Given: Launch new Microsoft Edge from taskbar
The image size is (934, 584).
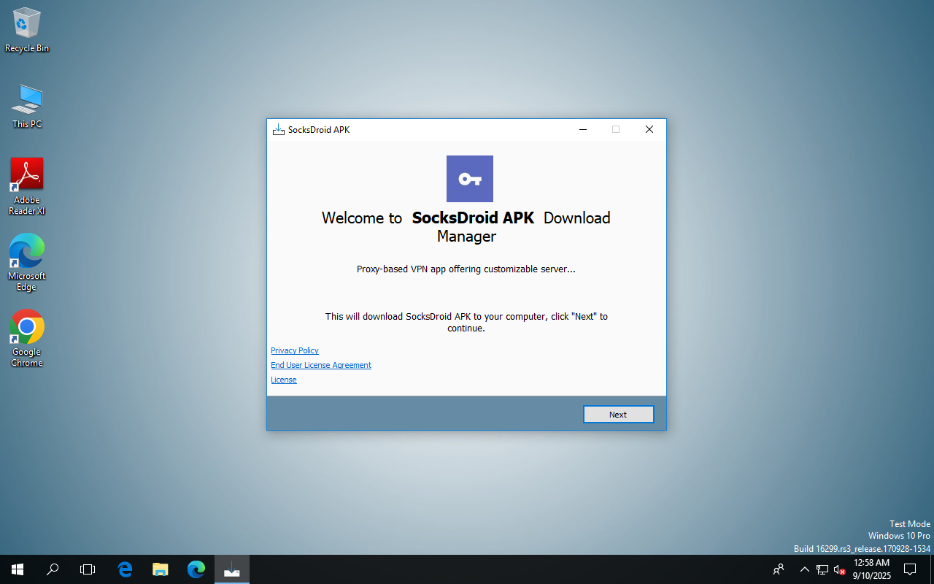Looking at the screenshot, I should [196, 569].
